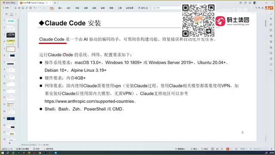The image size is (275, 155).
Task: Click the open folder icon in quick toolbar
Action: pyautogui.click(x=19, y=8)
